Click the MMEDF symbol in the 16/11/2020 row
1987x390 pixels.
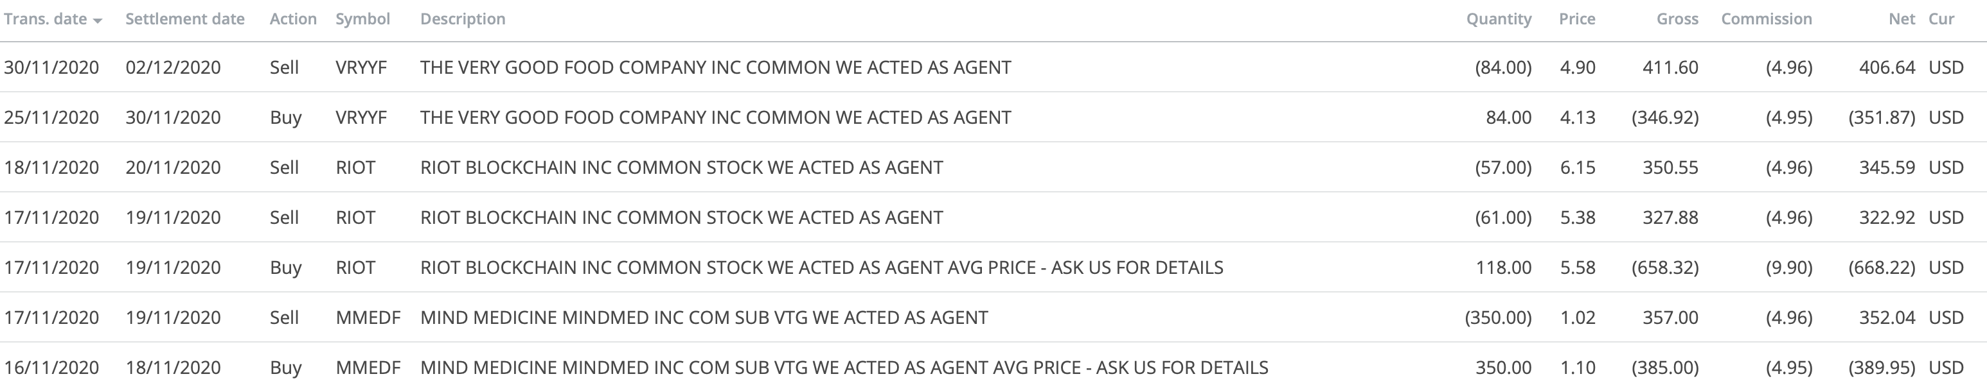point(367,368)
